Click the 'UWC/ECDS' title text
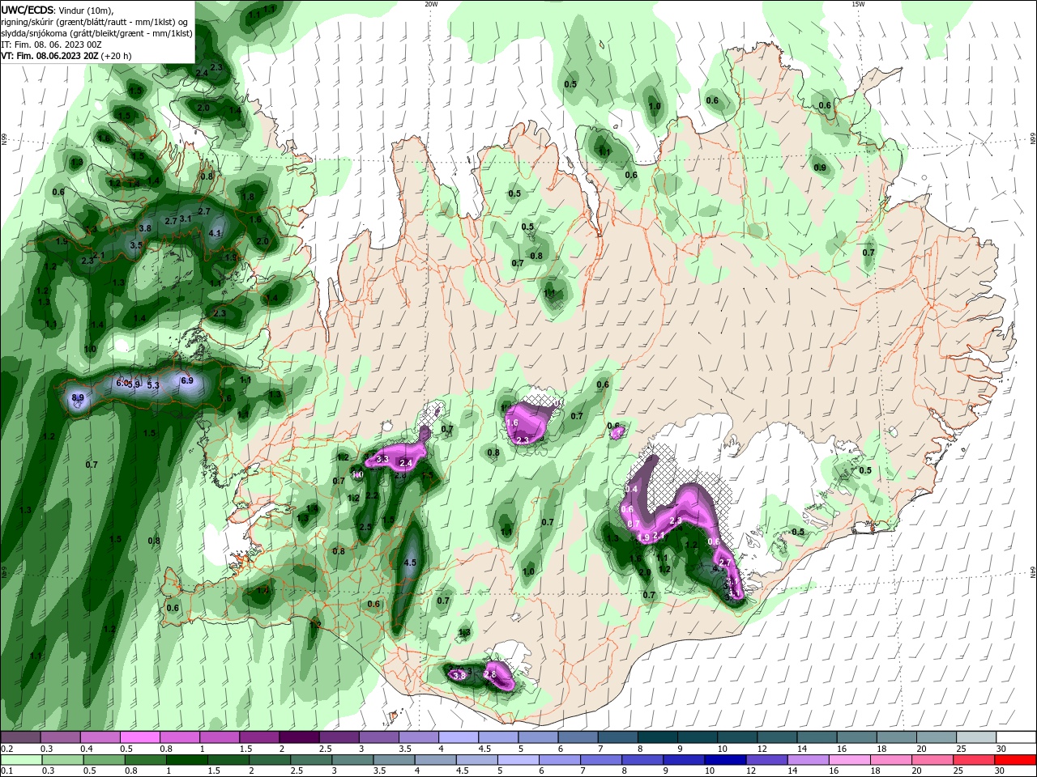This screenshot has width=1037, height=777. (x=28, y=10)
